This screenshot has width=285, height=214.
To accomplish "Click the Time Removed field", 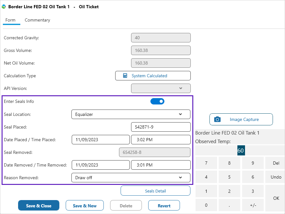I will 161,165.
